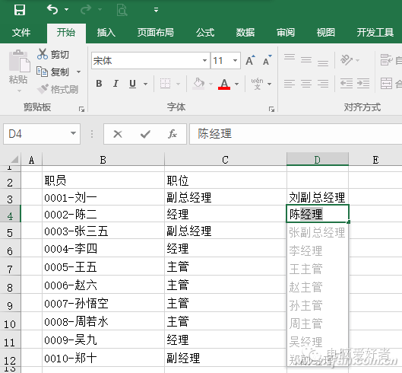
Task: Switch to the Review (审阅) tab
Action: point(285,33)
